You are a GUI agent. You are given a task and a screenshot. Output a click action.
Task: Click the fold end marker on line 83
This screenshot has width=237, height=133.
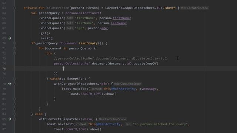point(14,109)
